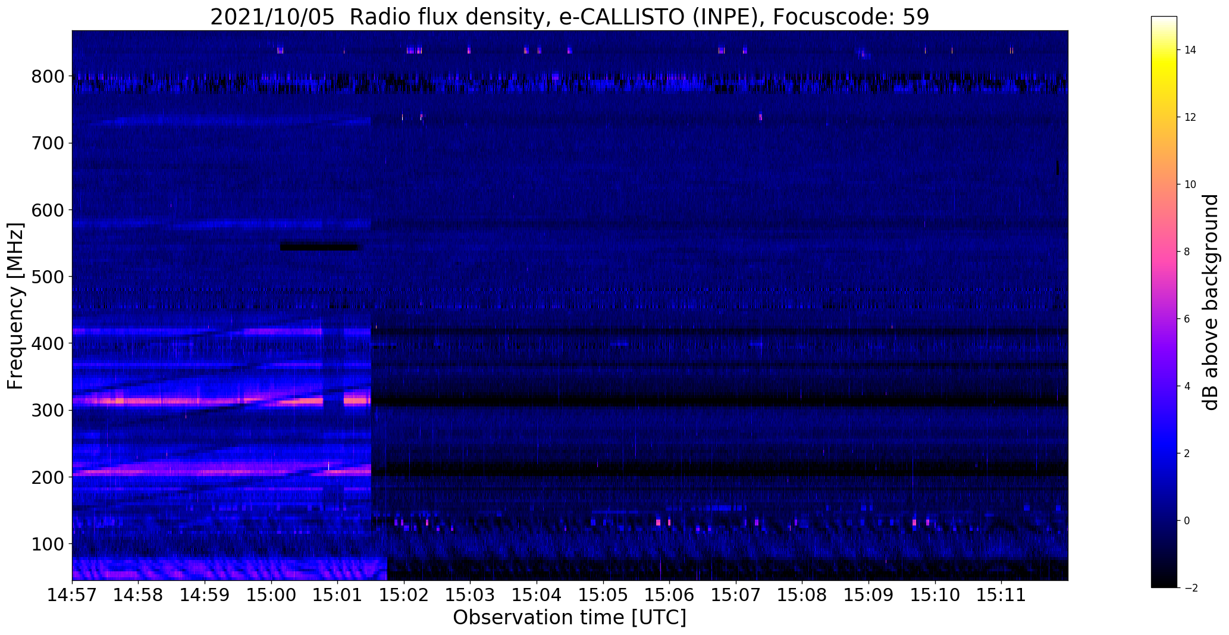Click the colorbar tick label 0

pos(1187,521)
